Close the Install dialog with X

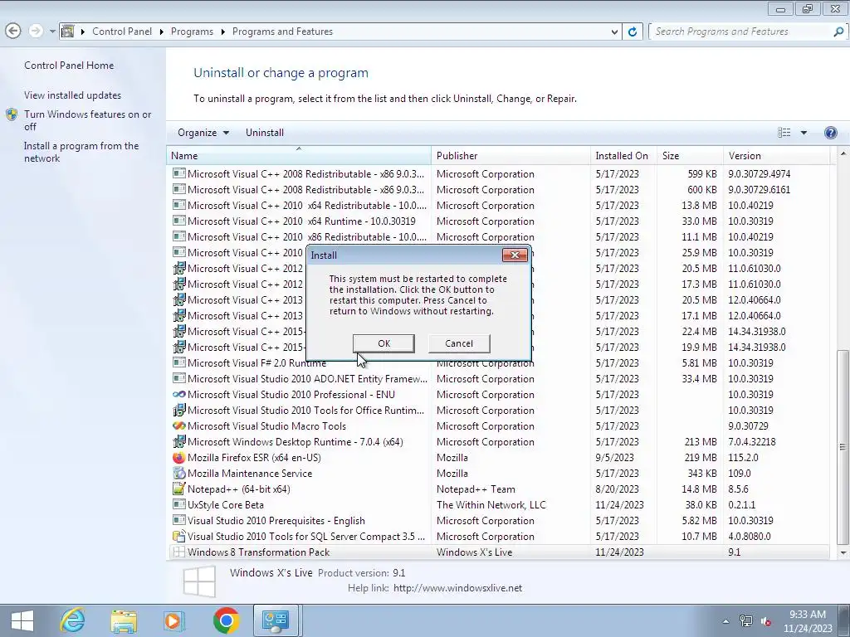(x=515, y=255)
